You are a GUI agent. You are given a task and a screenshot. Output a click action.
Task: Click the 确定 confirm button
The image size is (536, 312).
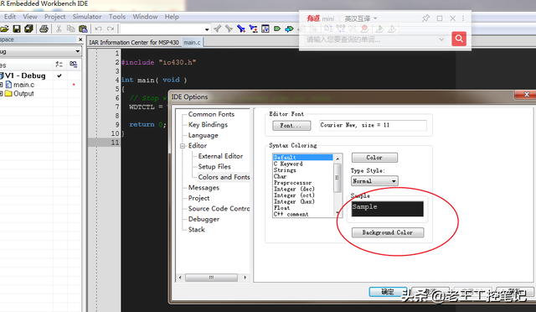click(x=388, y=292)
